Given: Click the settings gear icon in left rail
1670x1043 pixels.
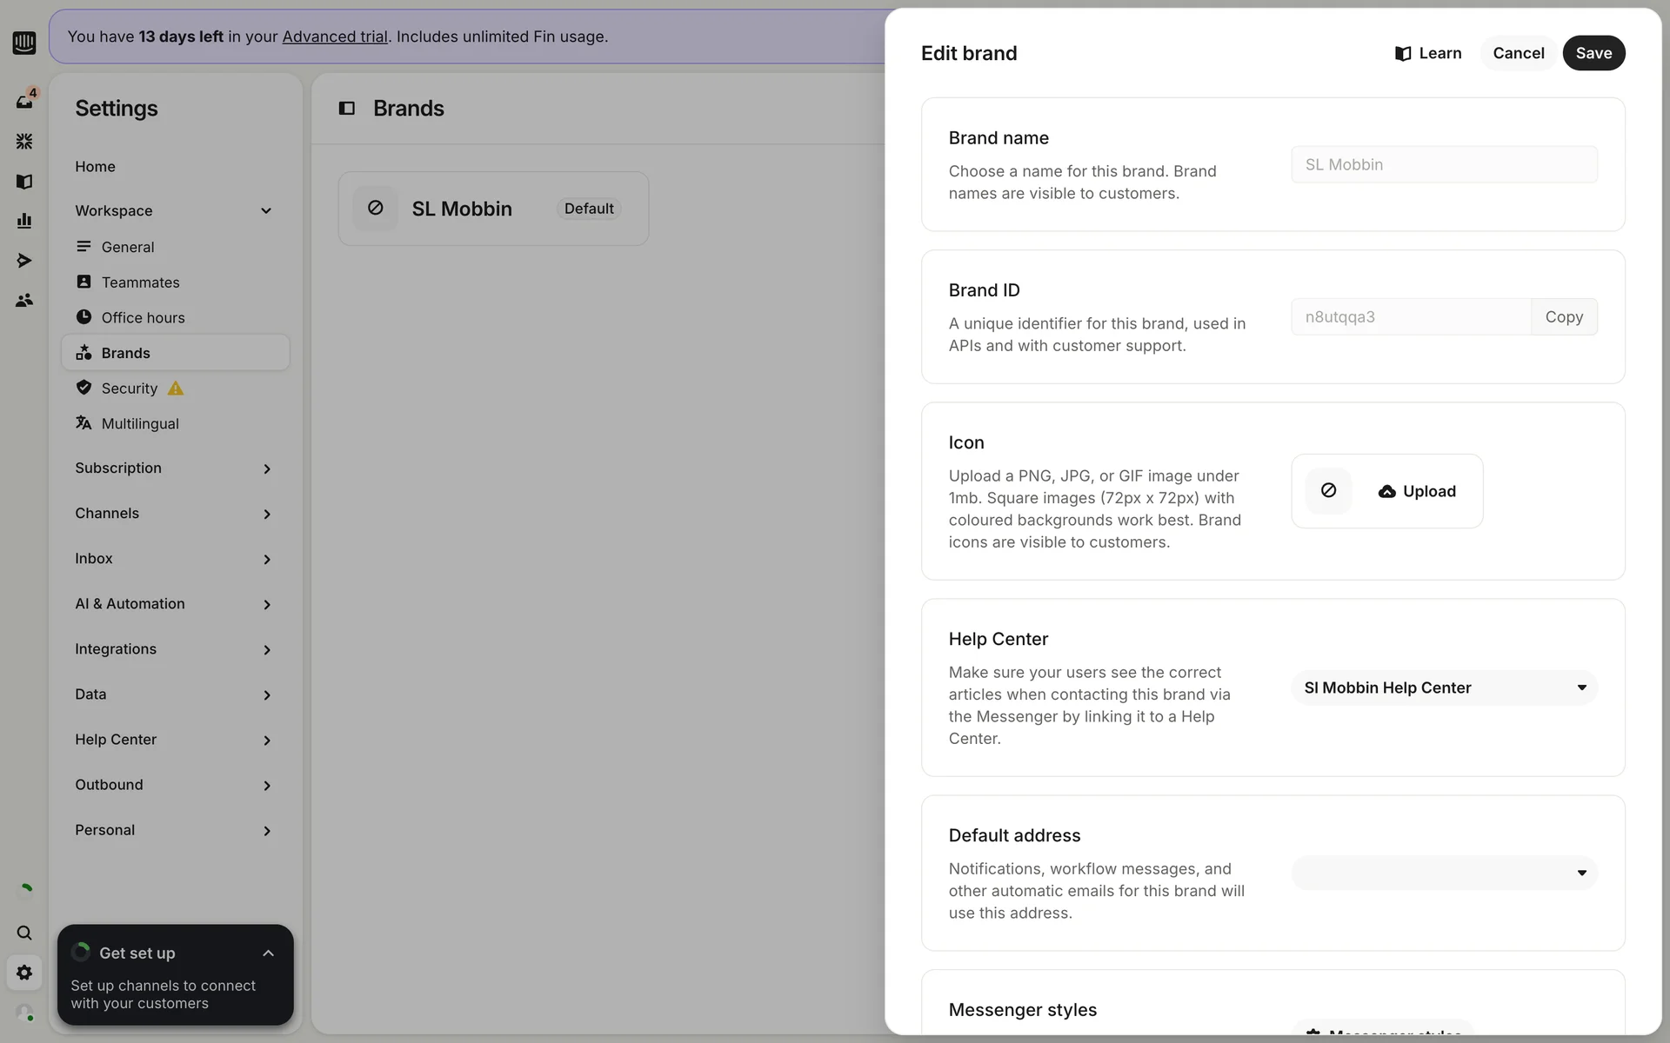Looking at the screenshot, I should [24, 973].
